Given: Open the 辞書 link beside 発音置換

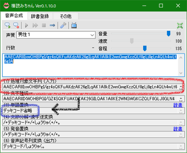Looking at the screenshot, I should click(178, 129).
